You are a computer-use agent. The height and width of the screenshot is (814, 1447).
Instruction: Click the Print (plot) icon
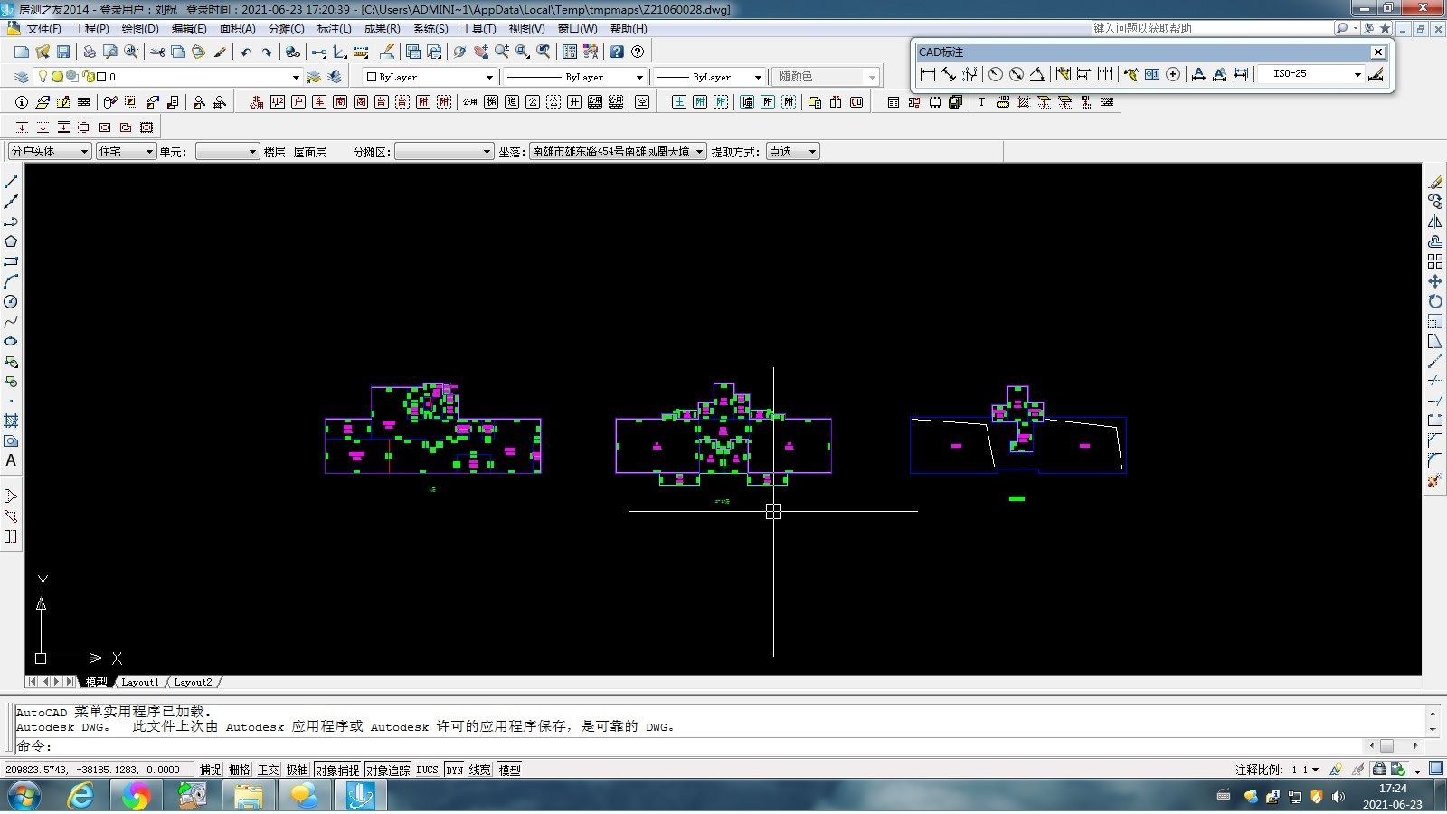coord(90,52)
